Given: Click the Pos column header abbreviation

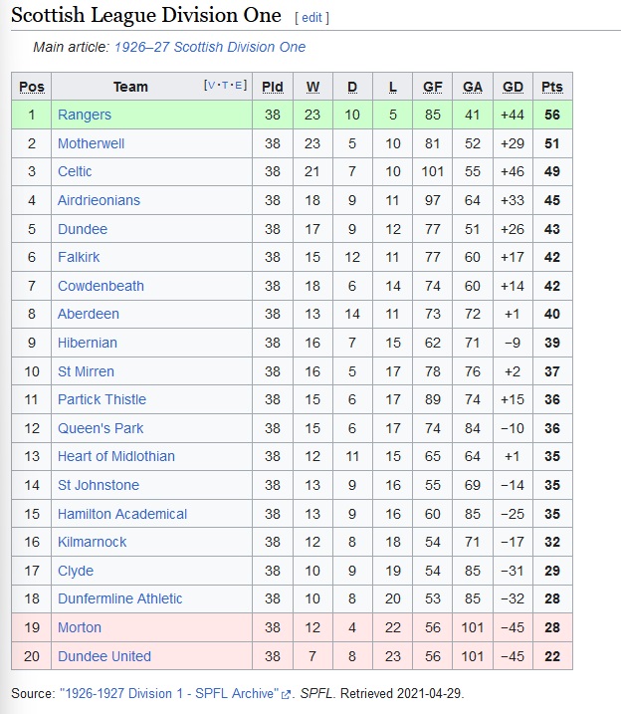Looking at the screenshot, I should tap(32, 87).
